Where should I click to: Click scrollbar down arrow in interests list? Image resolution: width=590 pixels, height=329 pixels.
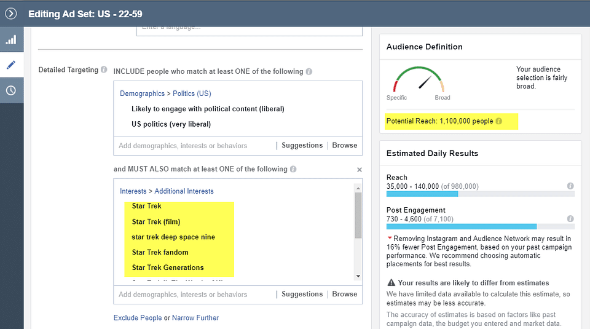pos(358,276)
